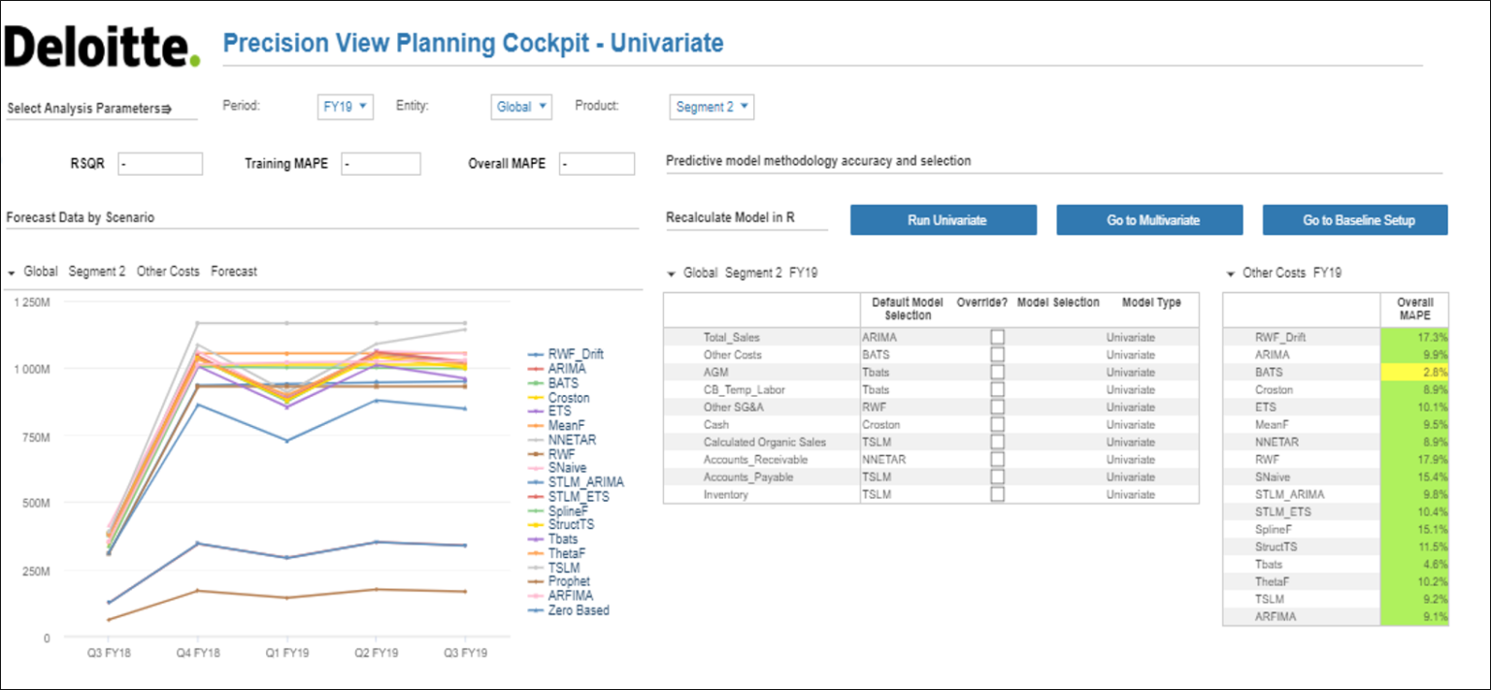Click the Croston legend marker

(535, 398)
